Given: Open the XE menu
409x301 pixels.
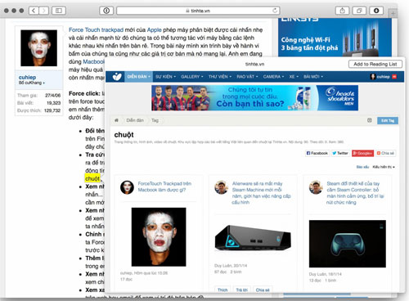Looking at the screenshot, I should point(294,77).
